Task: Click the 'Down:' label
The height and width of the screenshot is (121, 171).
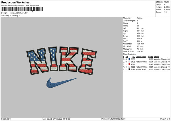Action: click(x=125, y=36)
